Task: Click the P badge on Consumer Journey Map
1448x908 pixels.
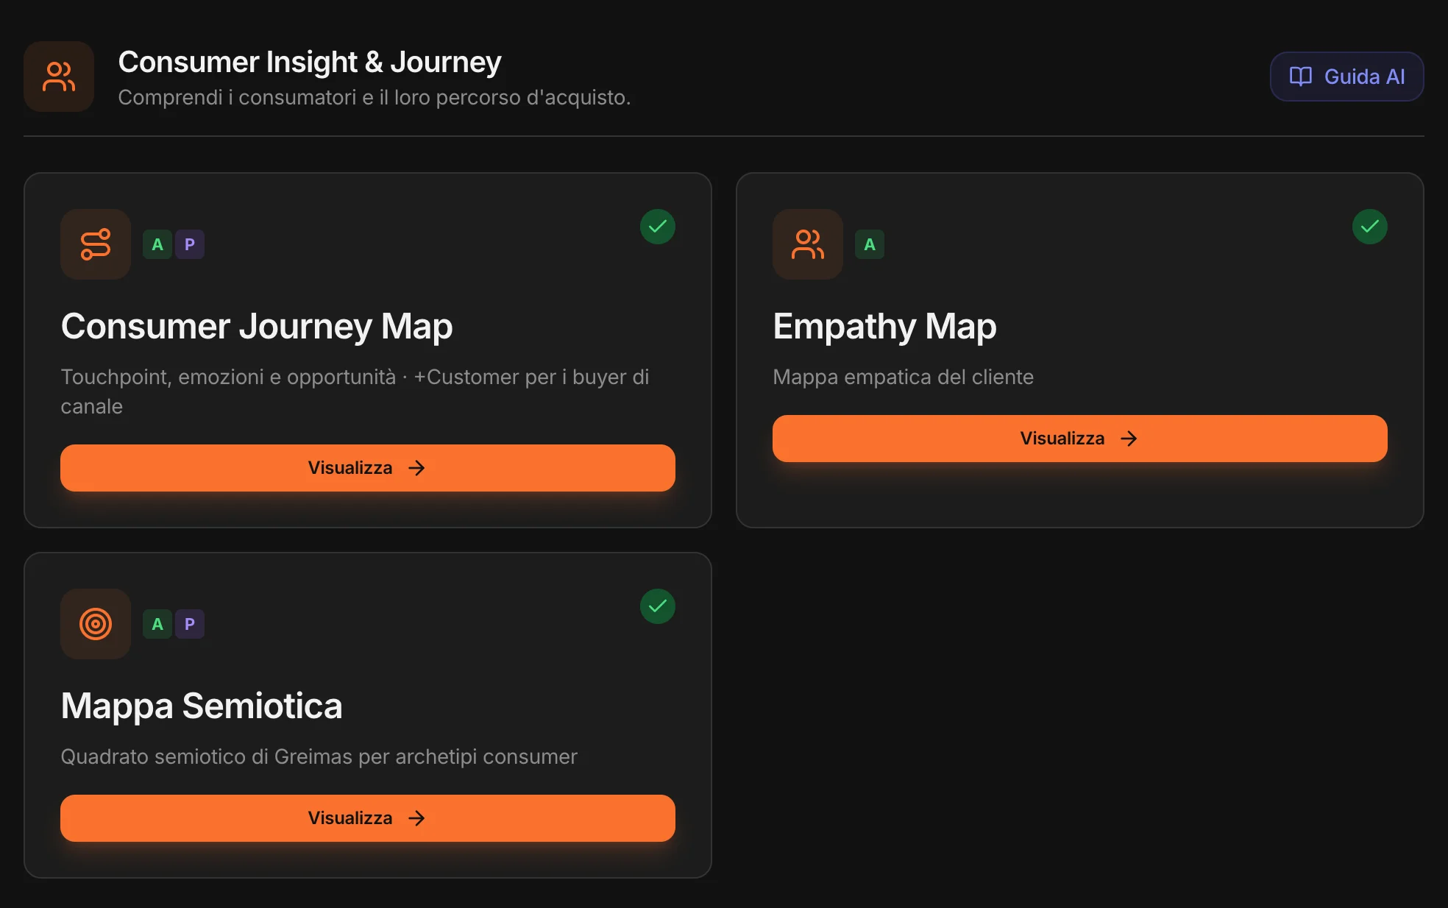Action: [190, 244]
